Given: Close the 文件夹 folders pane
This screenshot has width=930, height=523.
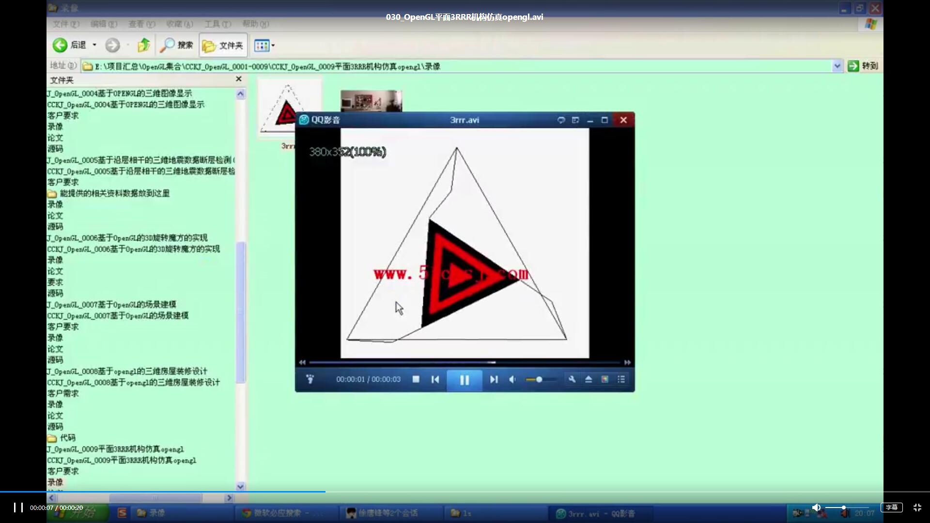Looking at the screenshot, I should tap(238, 79).
